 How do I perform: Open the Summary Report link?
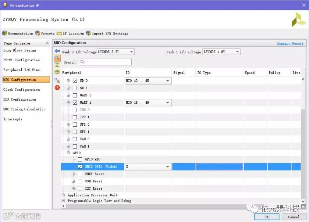(290, 43)
